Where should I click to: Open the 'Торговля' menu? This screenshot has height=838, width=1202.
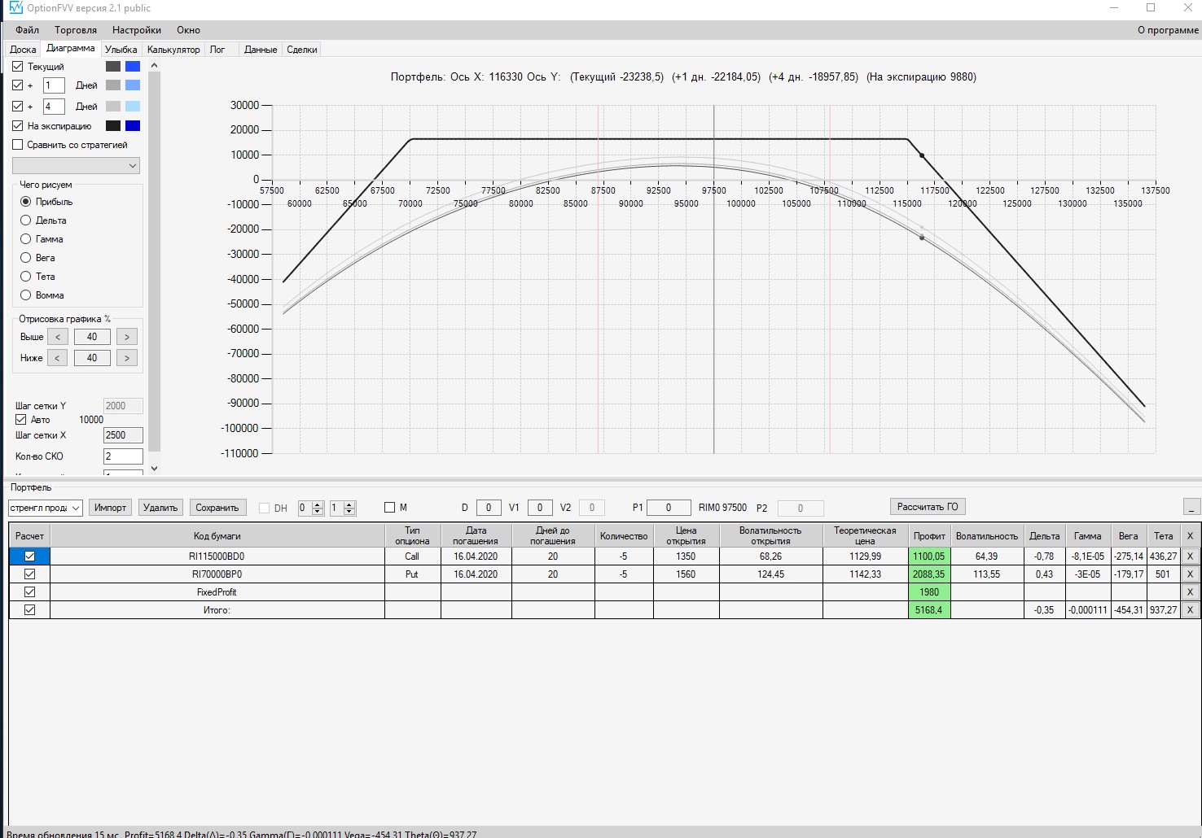pos(76,30)
